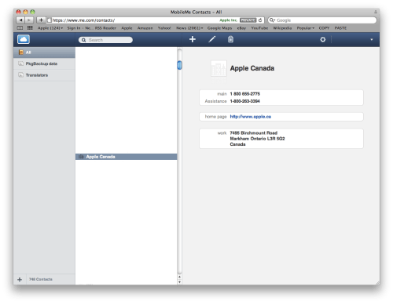This screenshot has width=393, height=301.
Task: Open the Wikipedia bookmark
Action: 282,28
